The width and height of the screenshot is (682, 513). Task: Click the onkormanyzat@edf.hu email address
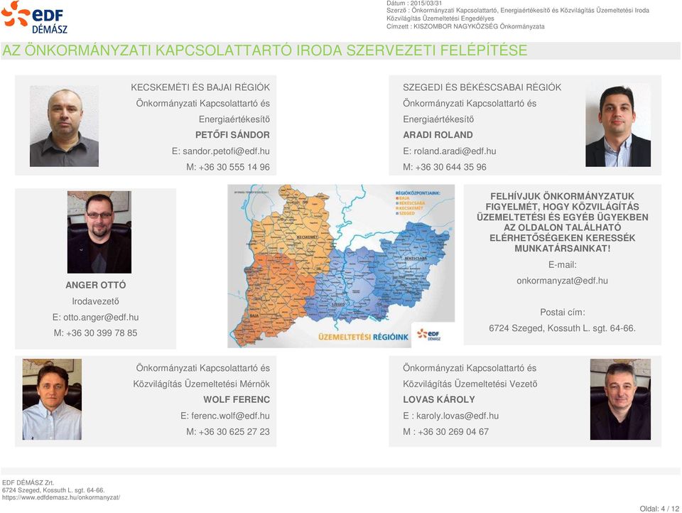click(562, 281)
